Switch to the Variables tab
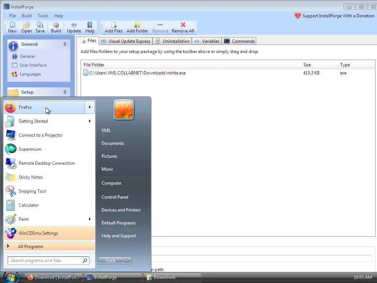 coord(207,41)
